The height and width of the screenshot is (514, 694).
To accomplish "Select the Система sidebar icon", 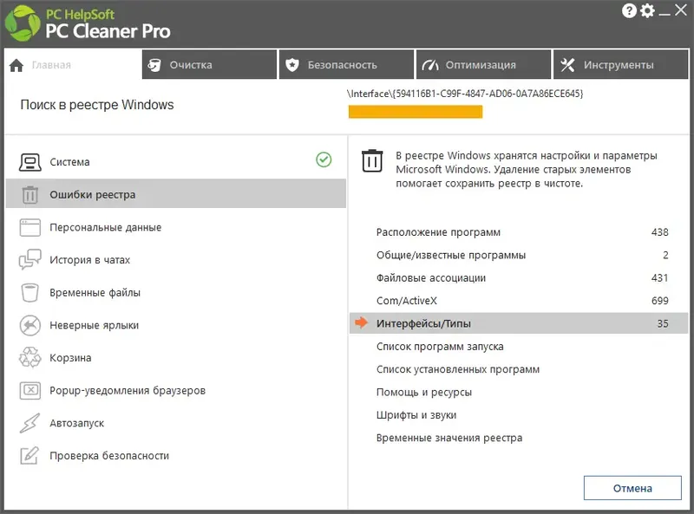I will (28, 161).
